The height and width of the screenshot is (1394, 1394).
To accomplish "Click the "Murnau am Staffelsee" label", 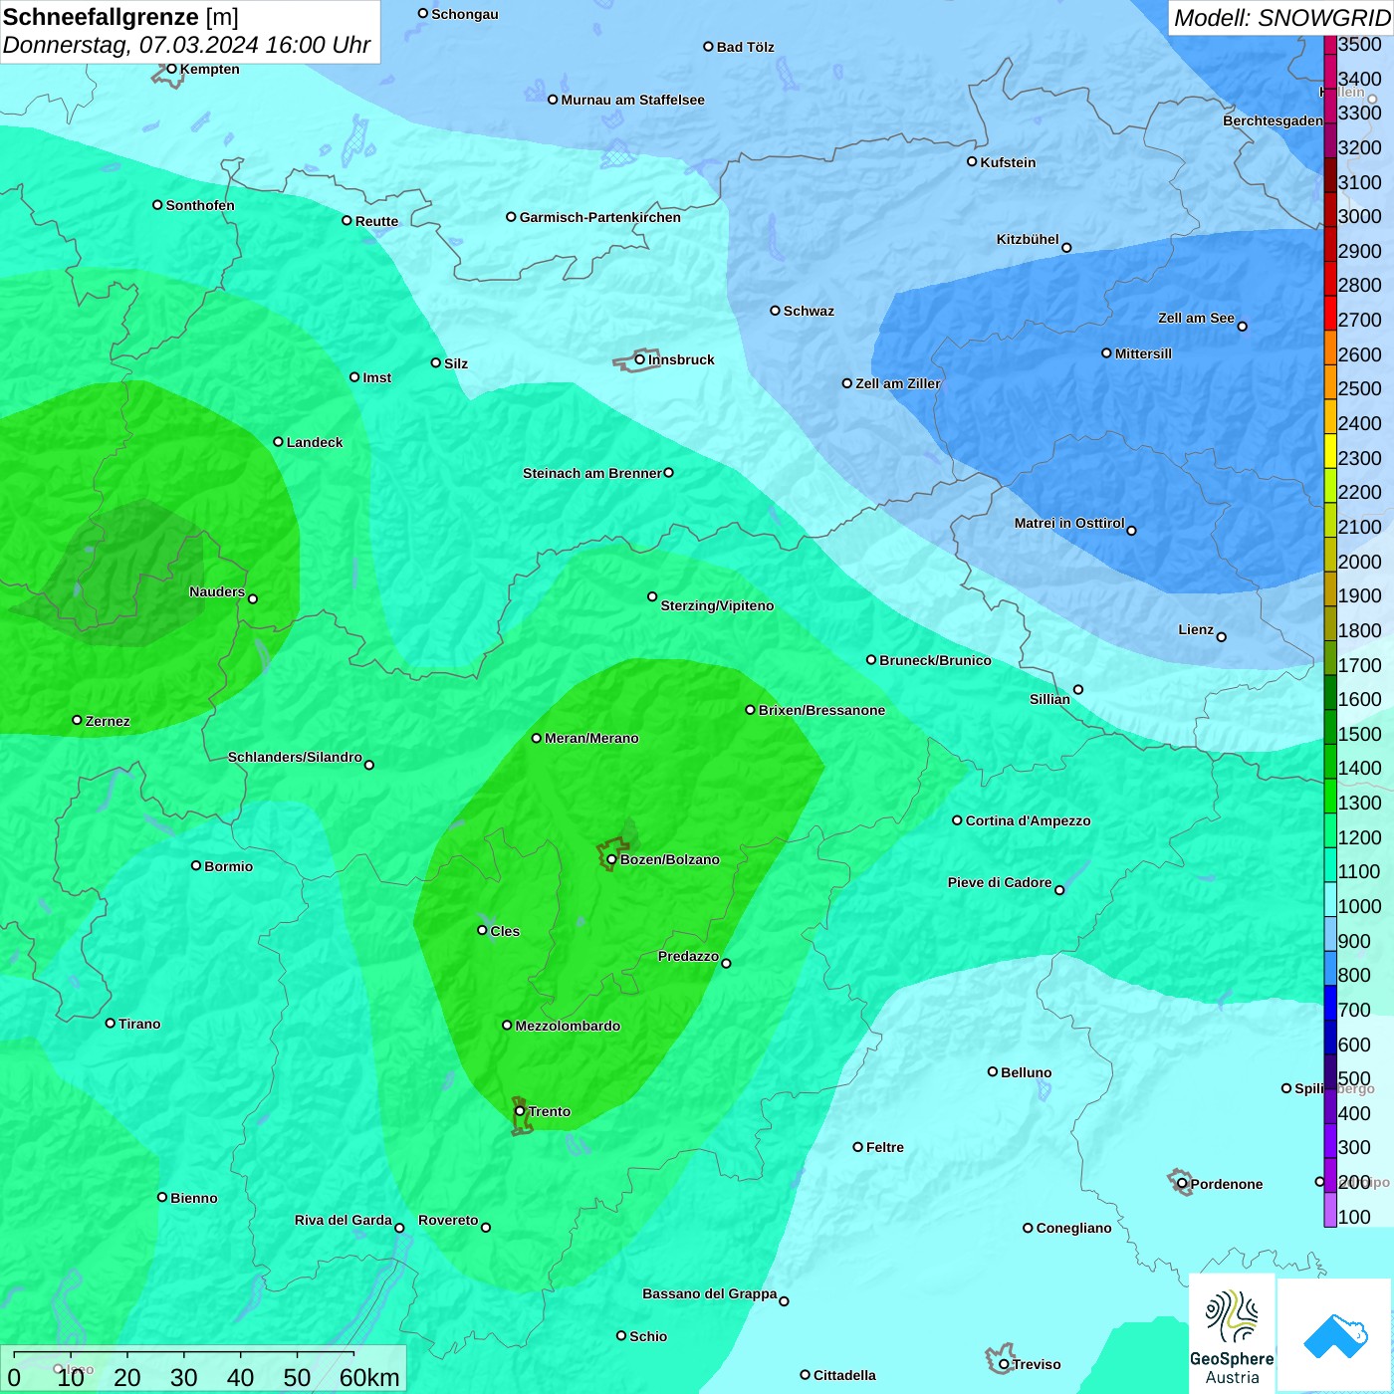I will (632, 100).
